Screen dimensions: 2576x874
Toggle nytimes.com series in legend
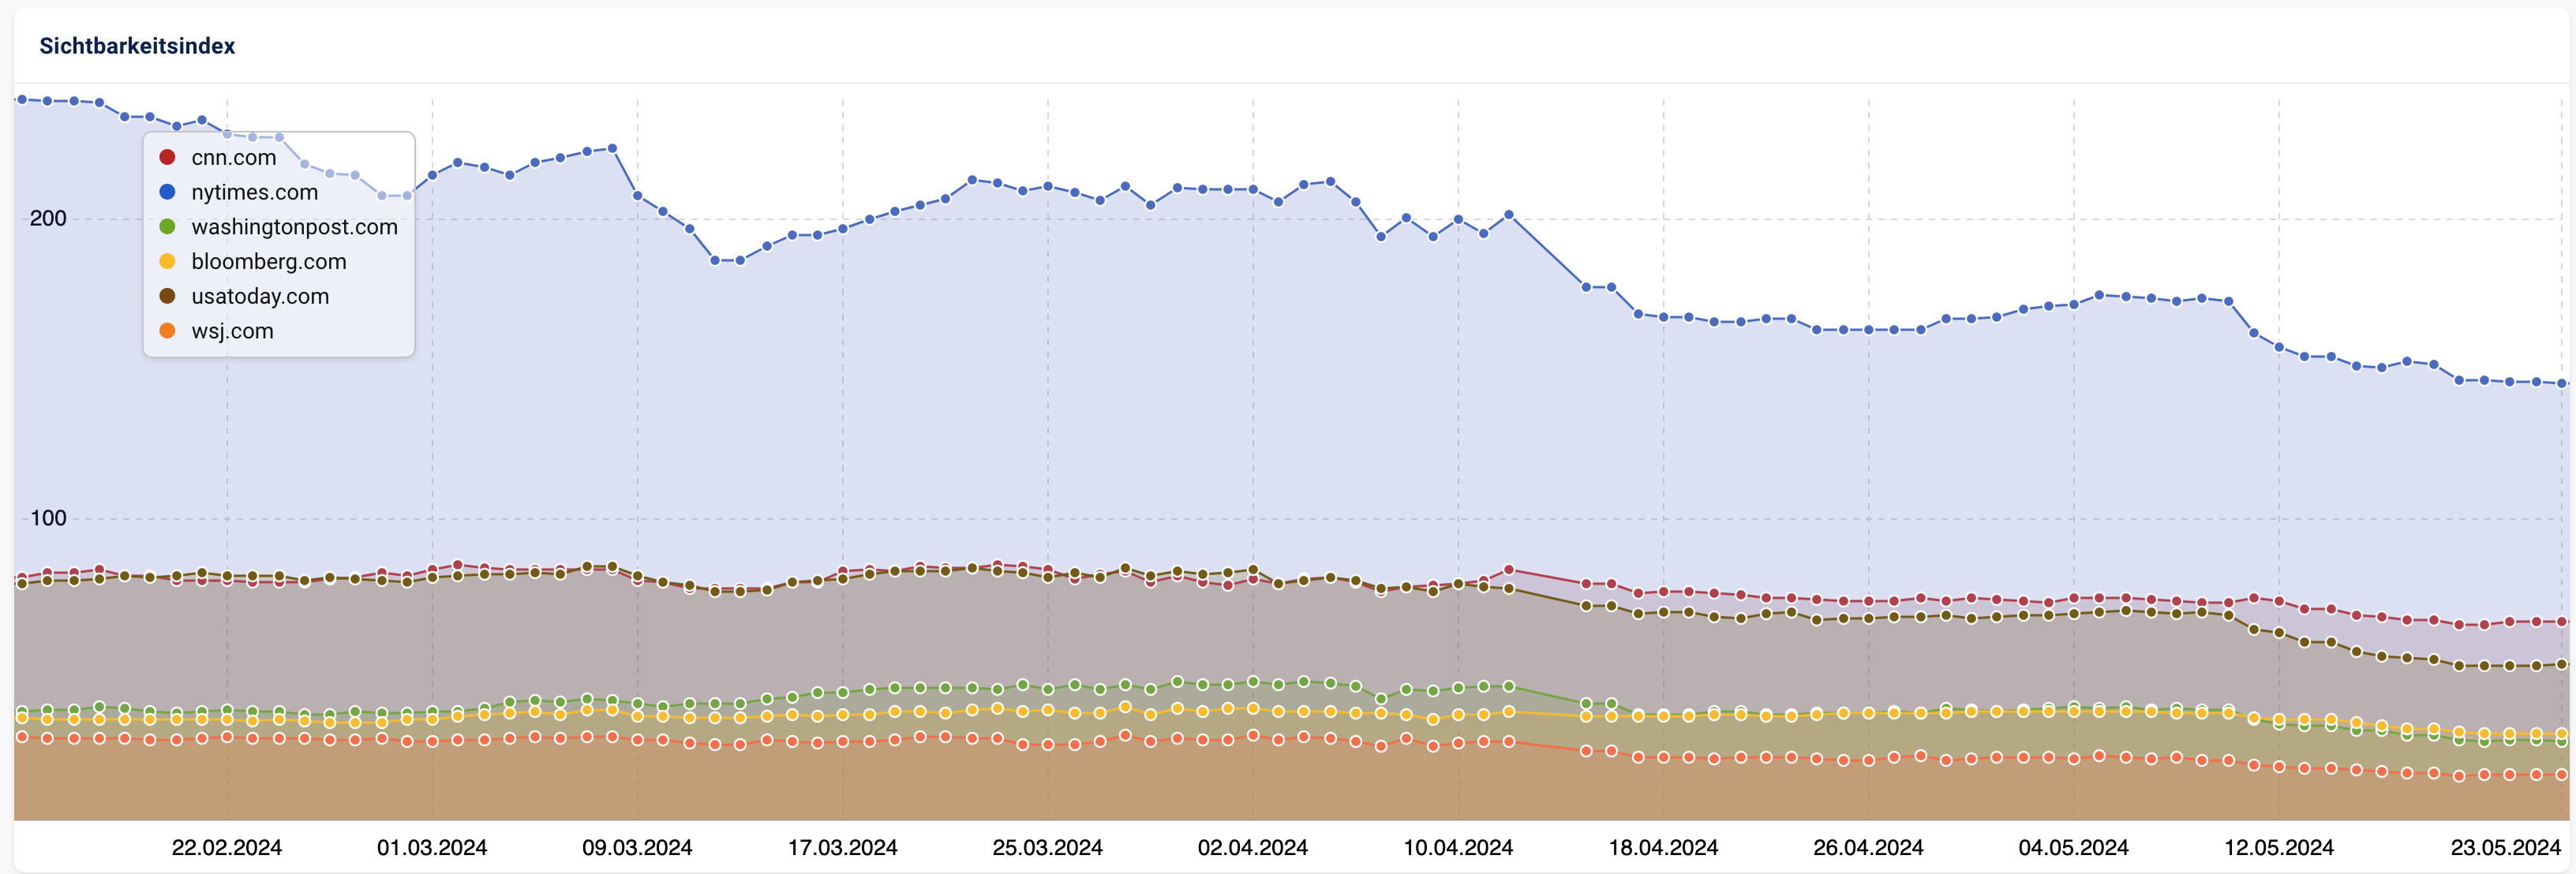[x=253, y=192]
